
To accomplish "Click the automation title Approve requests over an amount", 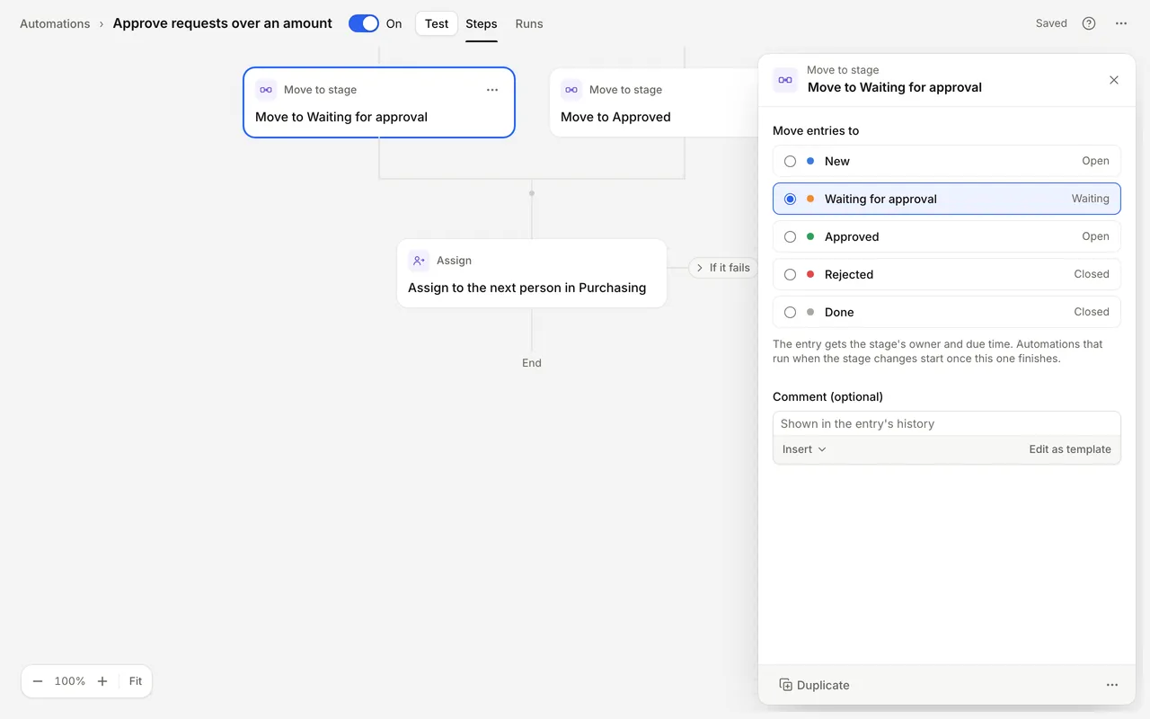I will (x=223, y=23).
